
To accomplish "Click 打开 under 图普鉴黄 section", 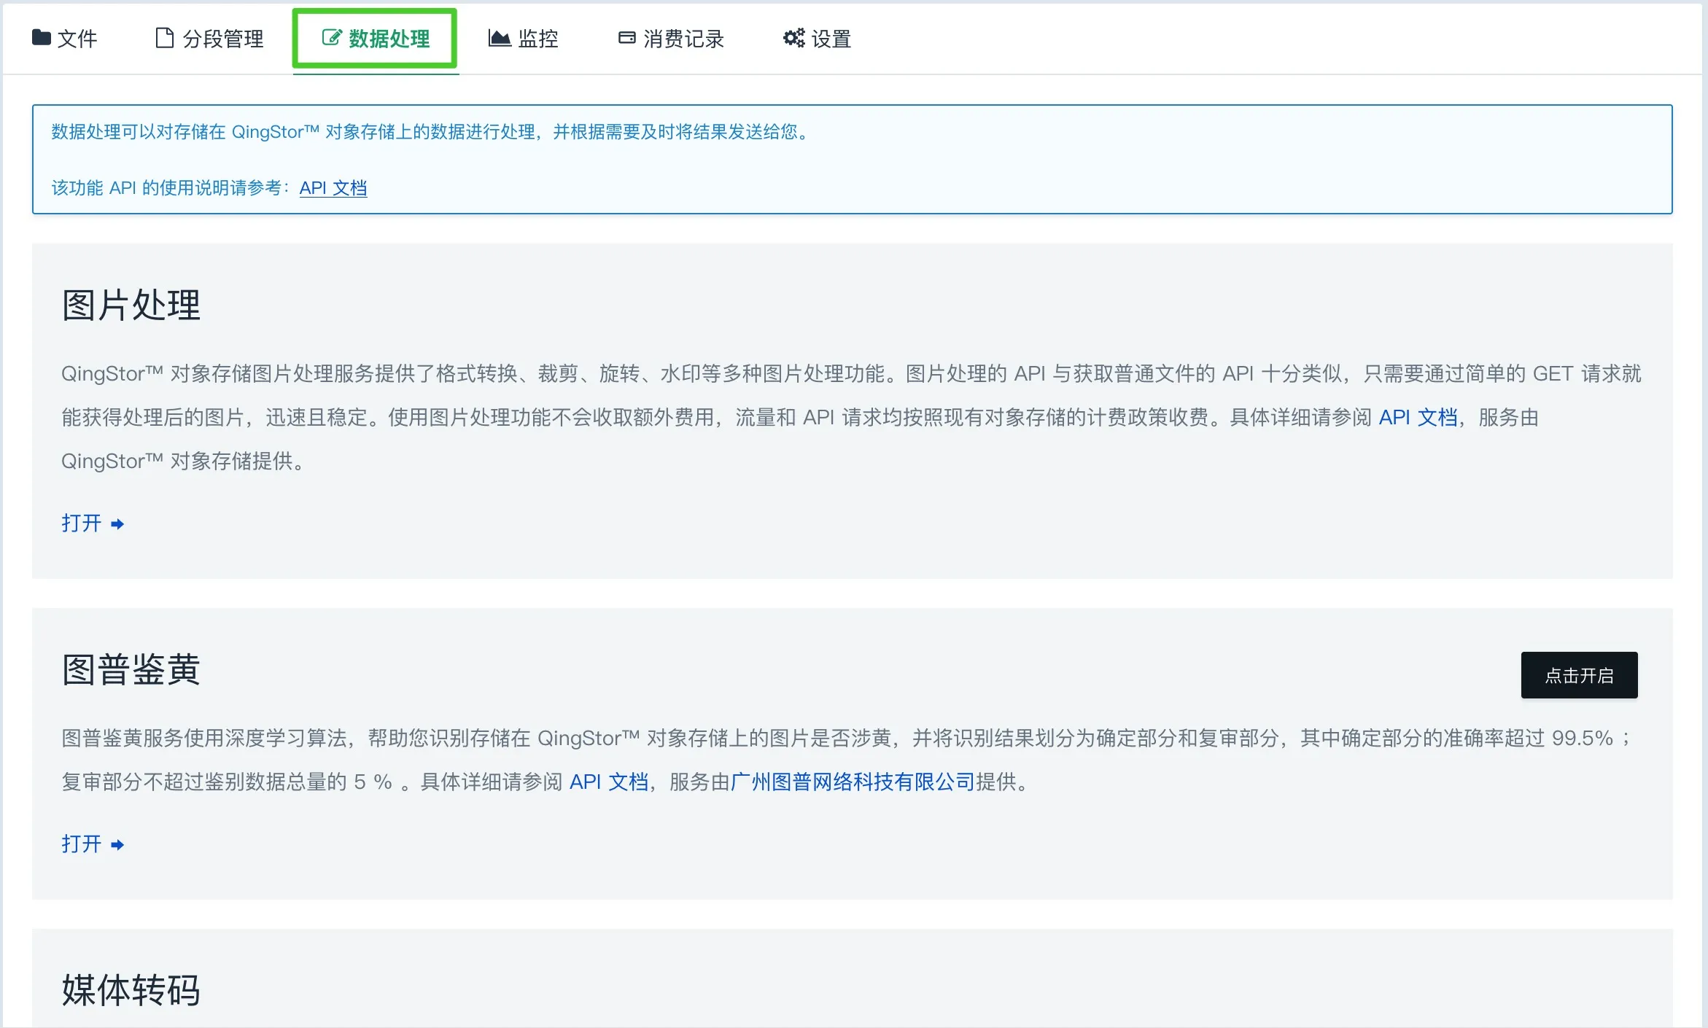I will click(82, 844).
